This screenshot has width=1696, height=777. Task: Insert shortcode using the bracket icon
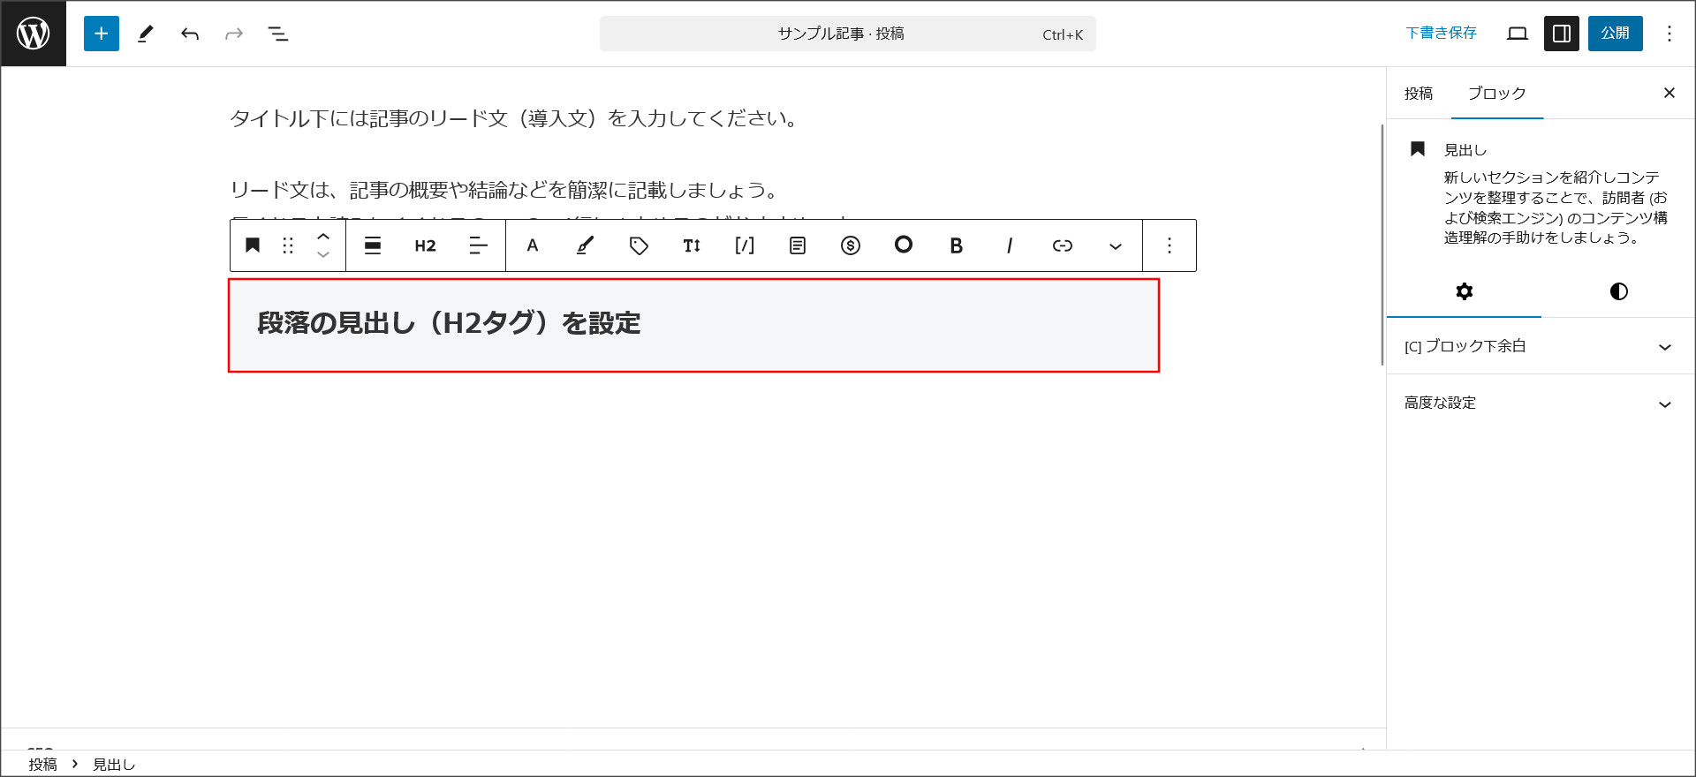coord(745,245)
